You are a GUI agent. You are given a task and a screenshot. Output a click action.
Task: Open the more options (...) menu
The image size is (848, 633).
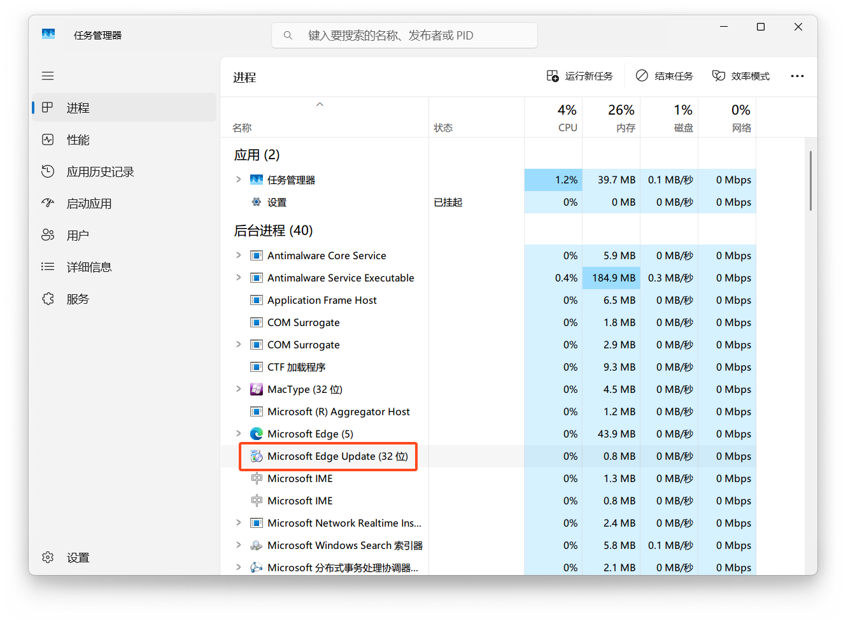[x=797, y=76]
